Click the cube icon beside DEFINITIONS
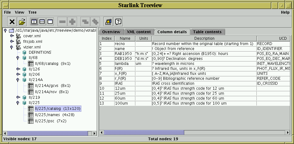294x144 pixels. point(25,53)
